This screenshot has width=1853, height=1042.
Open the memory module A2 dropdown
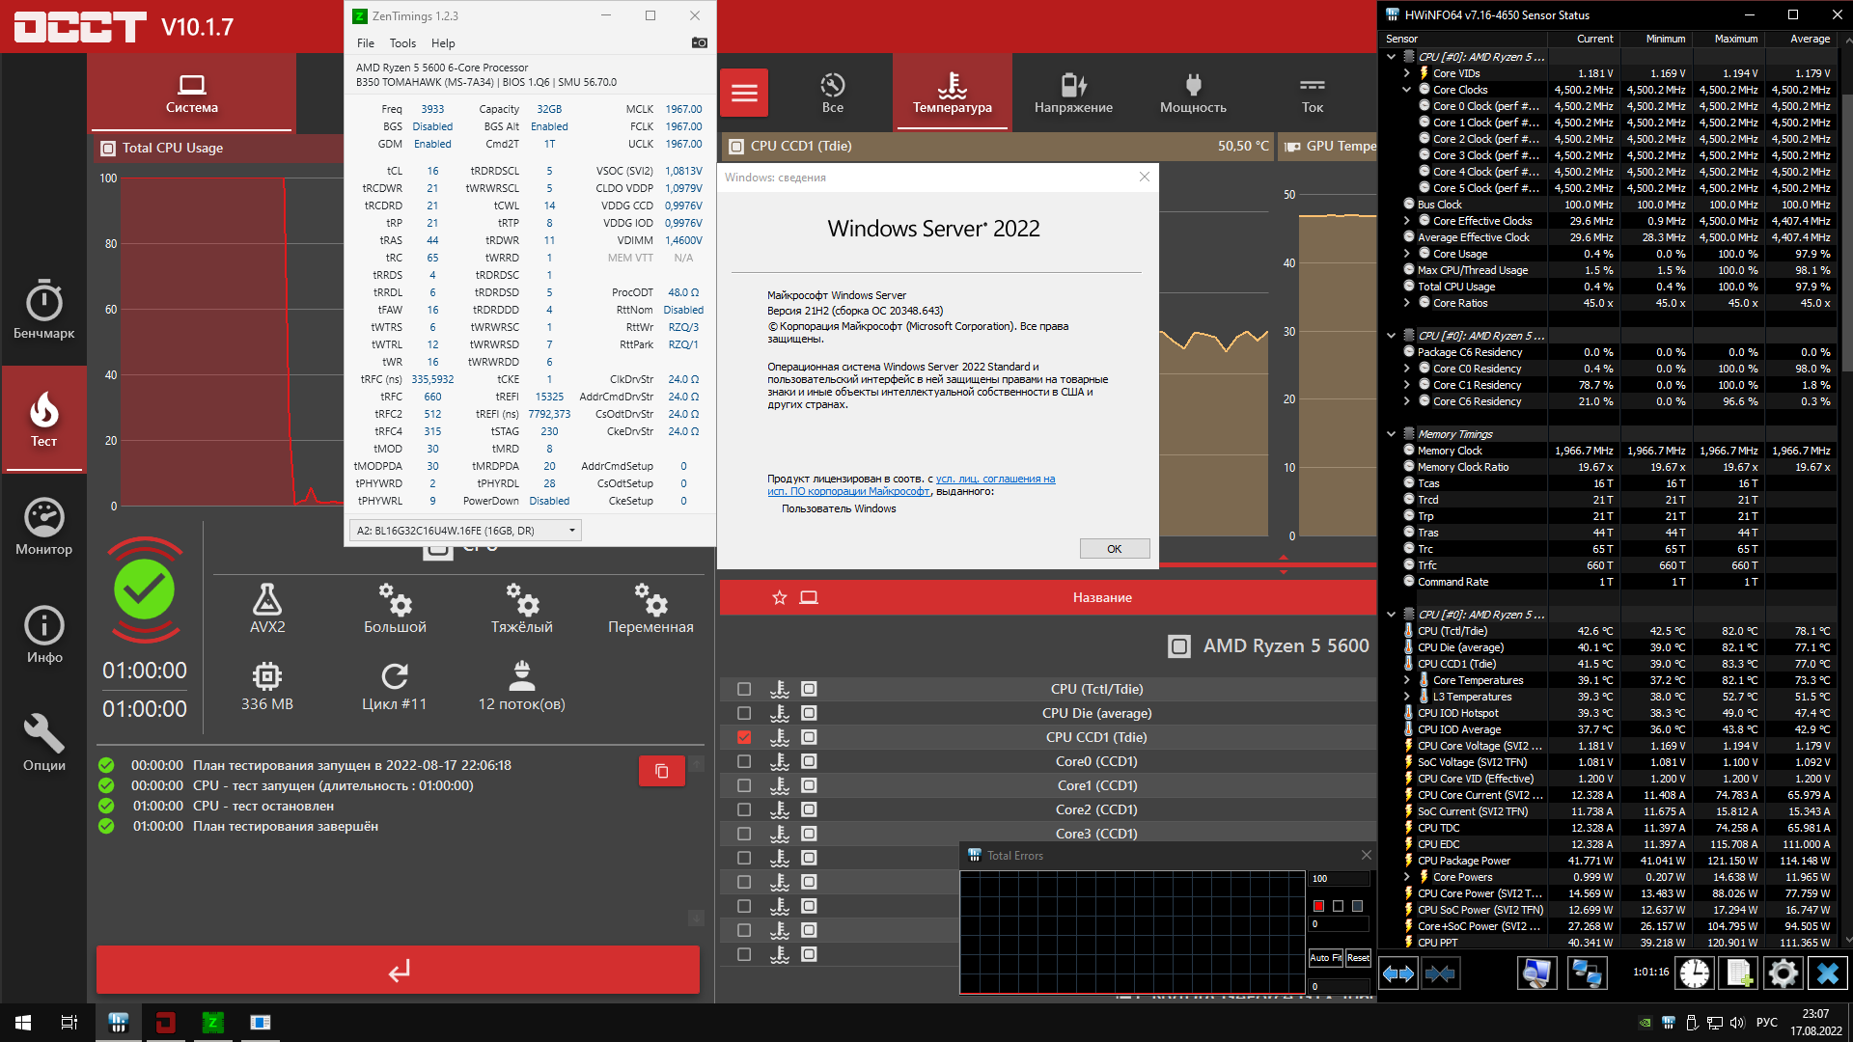click(465, 531)
